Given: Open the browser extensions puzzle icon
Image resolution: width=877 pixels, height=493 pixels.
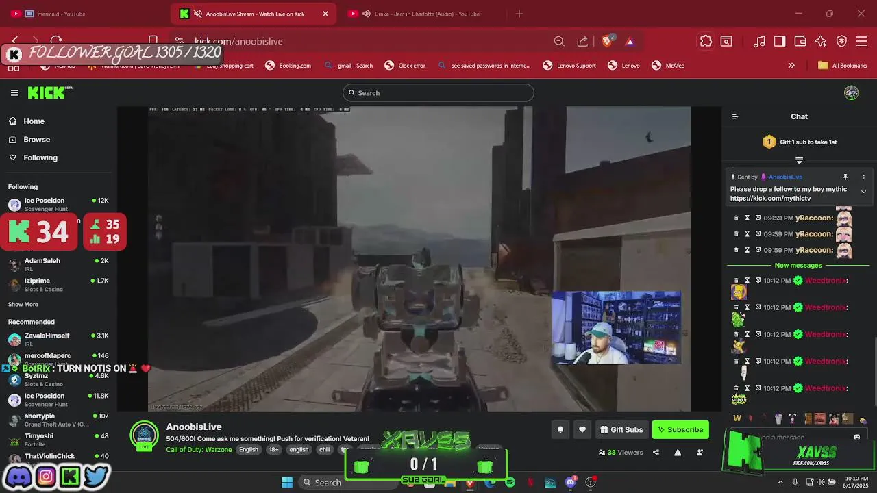Looking at the screenshot, I should pos(706,41).
